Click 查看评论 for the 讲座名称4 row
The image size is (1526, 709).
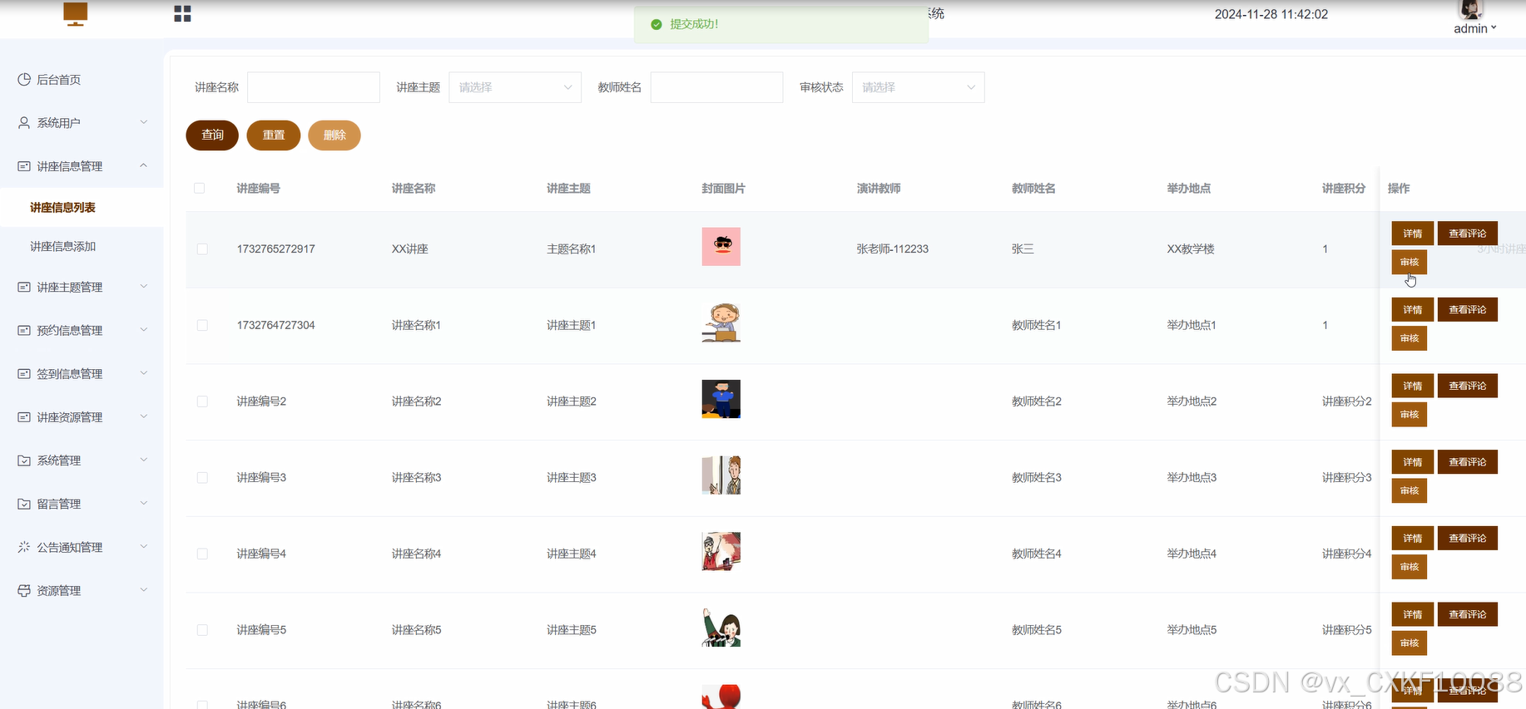1468,538
